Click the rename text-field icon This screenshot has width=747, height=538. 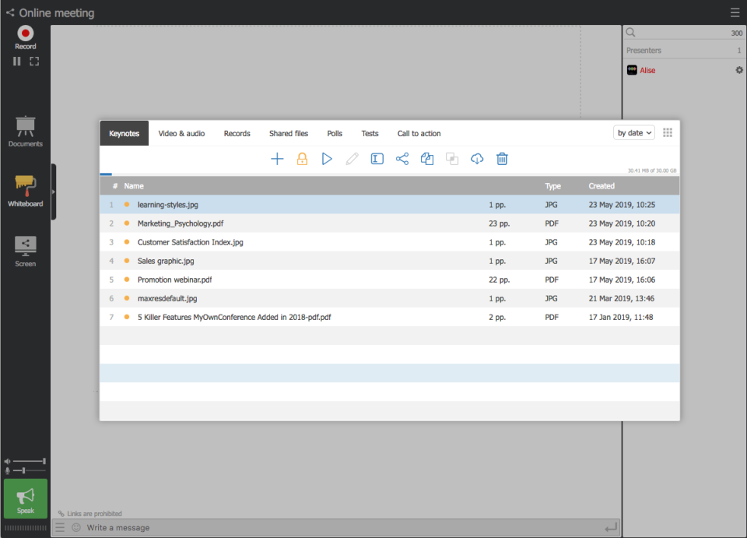tap(377, 159)
